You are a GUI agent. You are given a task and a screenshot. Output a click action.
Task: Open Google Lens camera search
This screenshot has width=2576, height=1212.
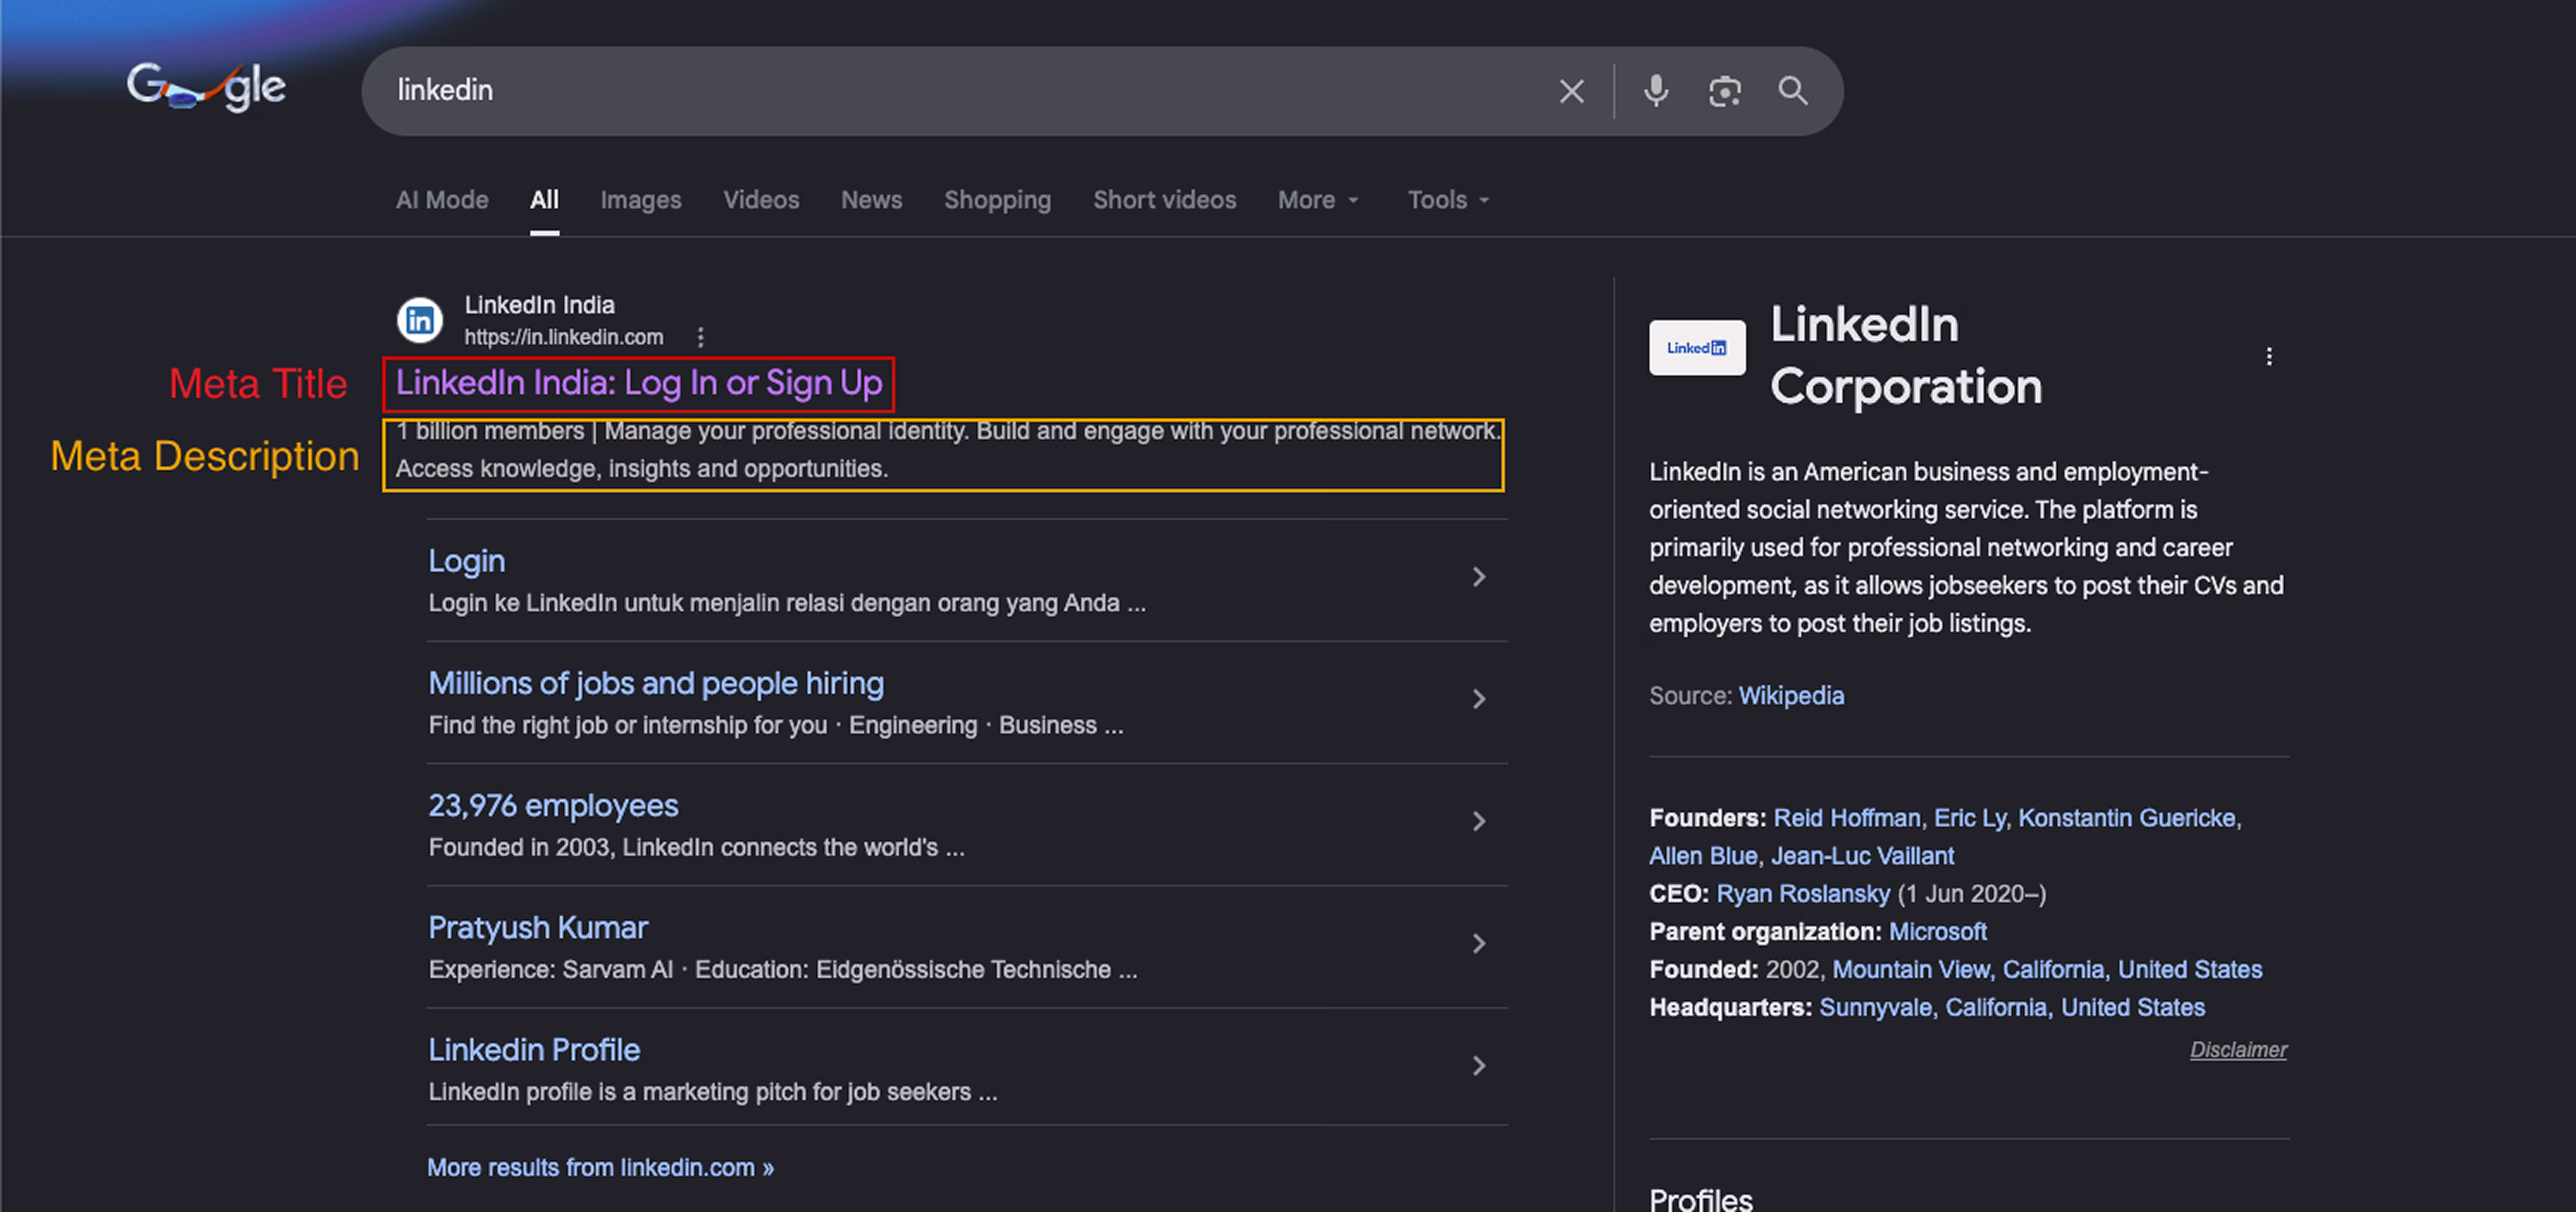tap(1725, 91)
